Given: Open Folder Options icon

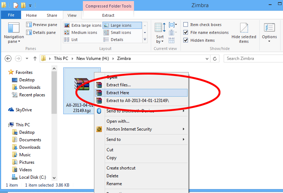Looking at the screenshot, I should 269,28.
